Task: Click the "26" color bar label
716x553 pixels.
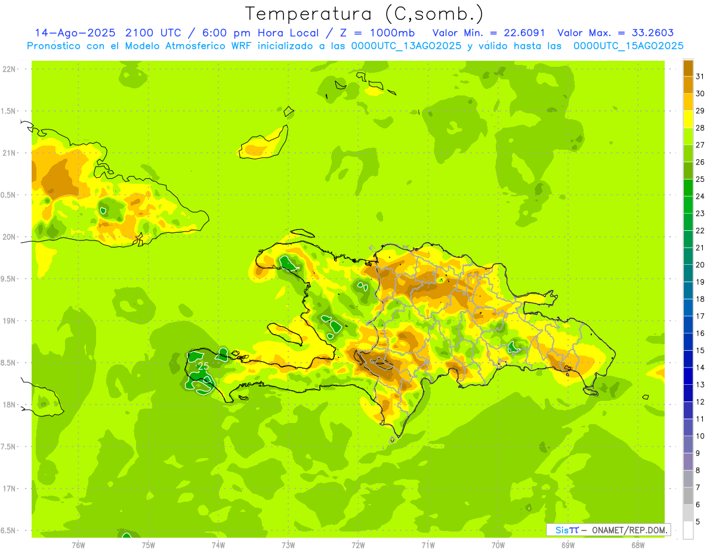Action: 700,162
